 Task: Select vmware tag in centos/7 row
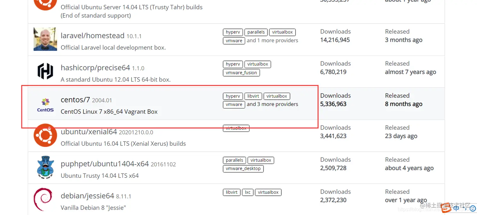pos(234,104)
